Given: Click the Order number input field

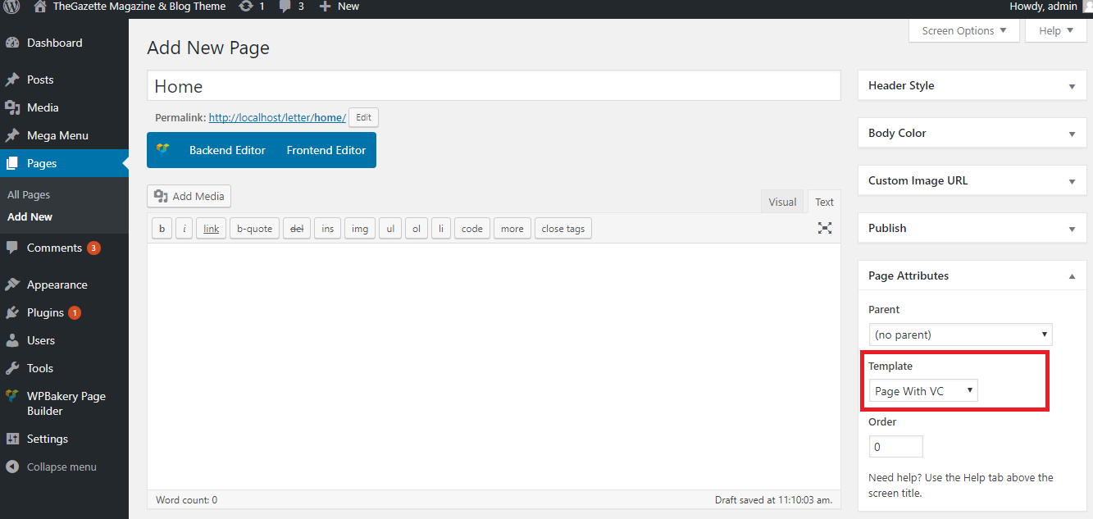Looking at the screenshot, I should pyautogui.click(x=895, y=447).
